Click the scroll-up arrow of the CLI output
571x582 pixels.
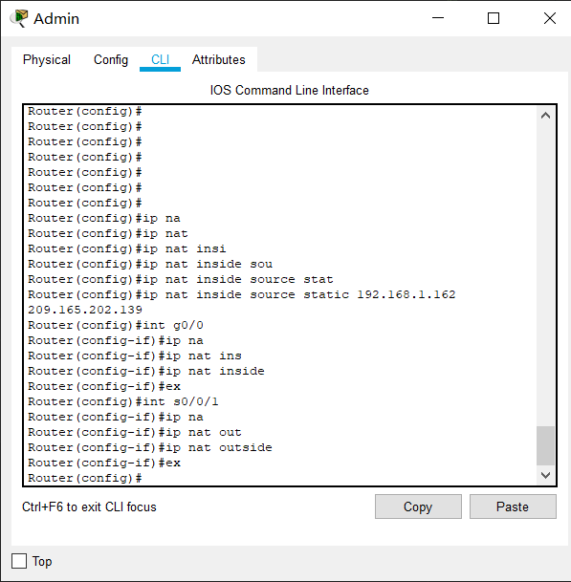tap(545, 116)
